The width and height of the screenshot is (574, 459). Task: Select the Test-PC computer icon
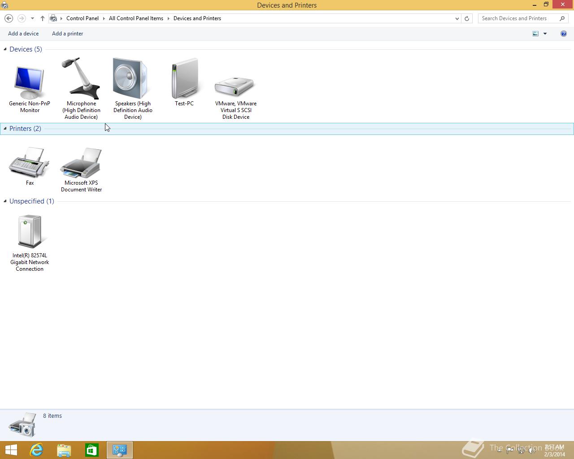tap(184, 78)
